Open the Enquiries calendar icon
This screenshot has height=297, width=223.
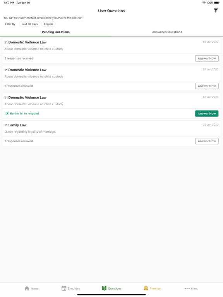pyautogui.click(x=64, y=288)
